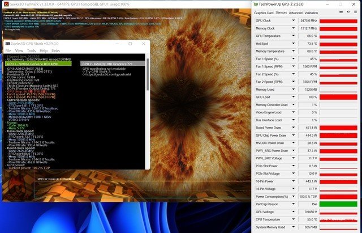Expand the GPU Clock sensor dropdown

coord(293,20)
